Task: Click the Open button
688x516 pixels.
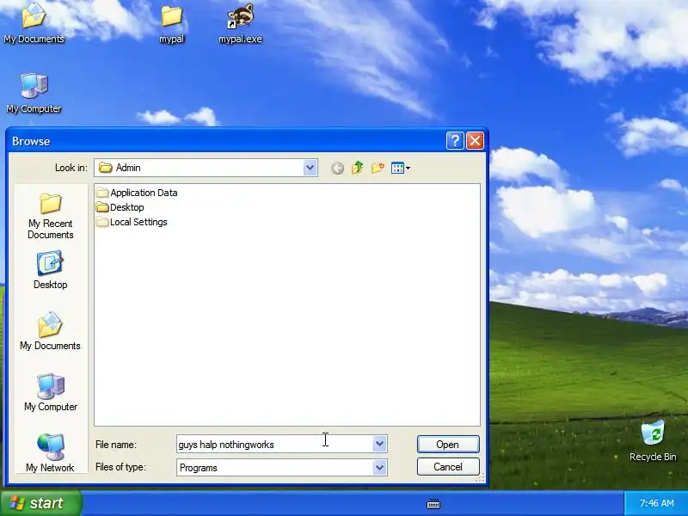Action: click(x=448, y=445)
